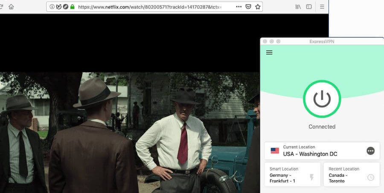Click the lightning bolt Smart Location icon

click(311, 177)
